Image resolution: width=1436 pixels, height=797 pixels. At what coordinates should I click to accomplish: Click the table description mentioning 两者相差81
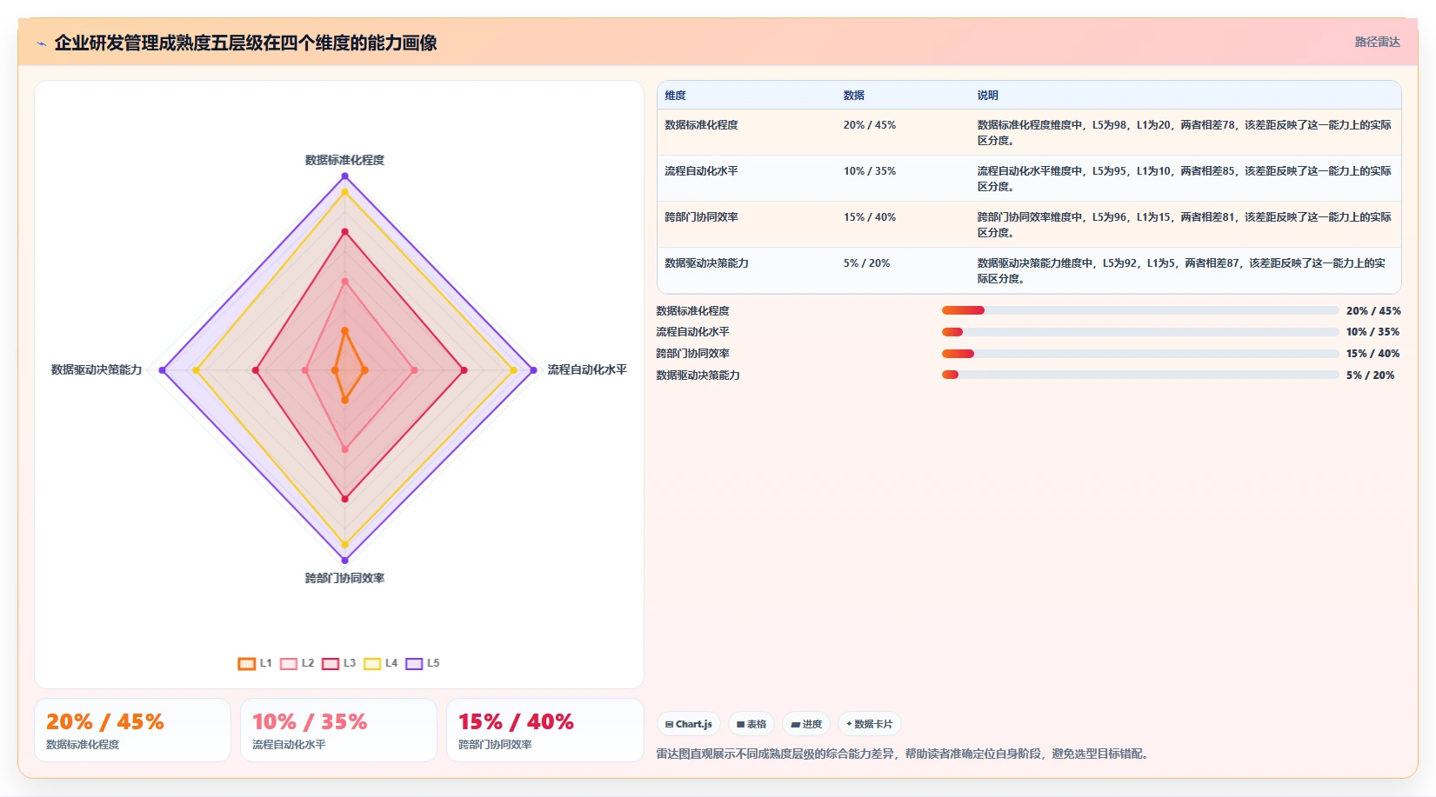pyautogui.click(x=1184, y=225)
